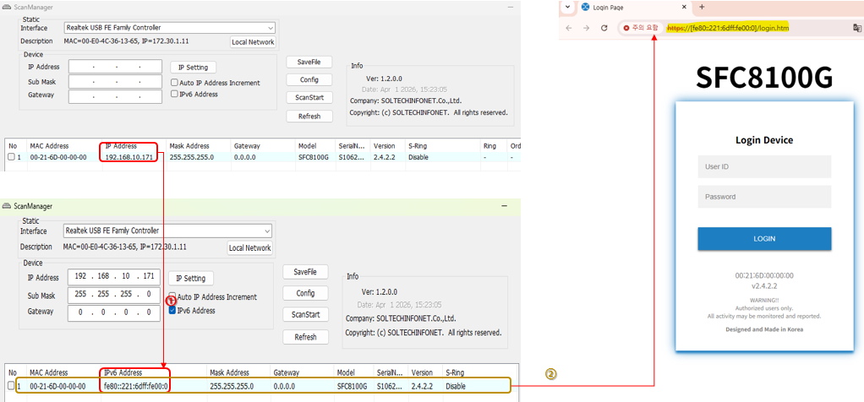The image size is (864, 402).
Task: Click Ring column header in upper table
Action: (x=489, y=146)
